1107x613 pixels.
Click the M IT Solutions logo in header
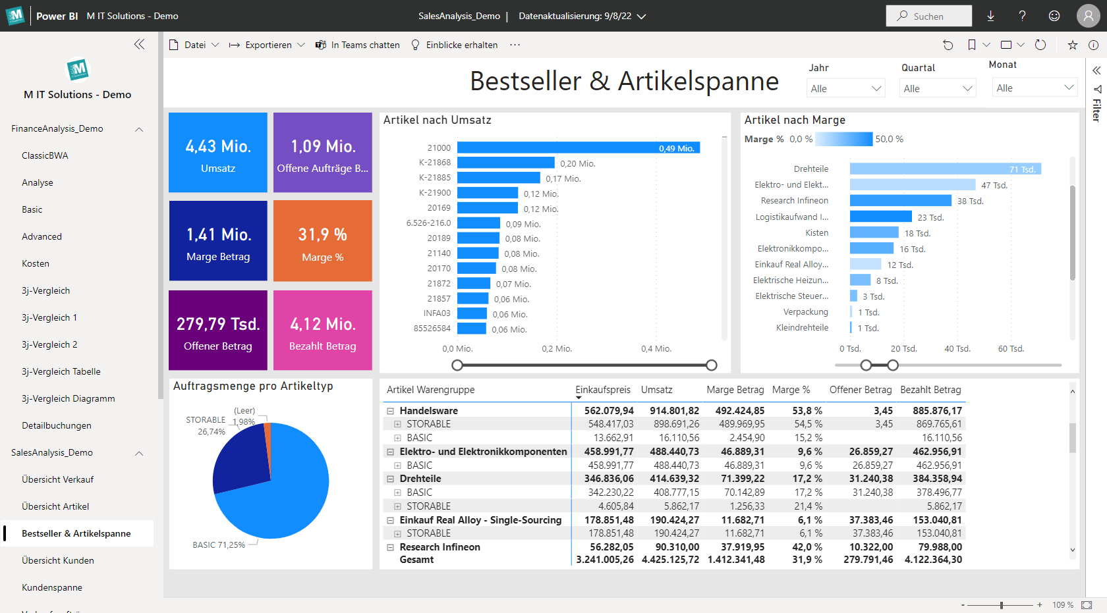point(15,16)
